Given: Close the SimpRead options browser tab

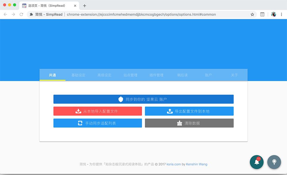Looking at the screenshot, I should (75, 6).
